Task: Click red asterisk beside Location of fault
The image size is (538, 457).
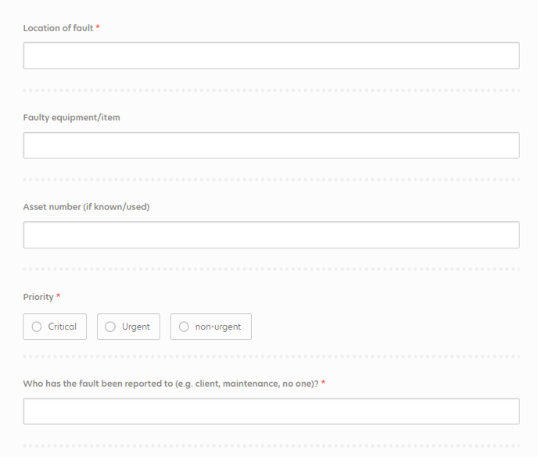Action: [98, 27]
